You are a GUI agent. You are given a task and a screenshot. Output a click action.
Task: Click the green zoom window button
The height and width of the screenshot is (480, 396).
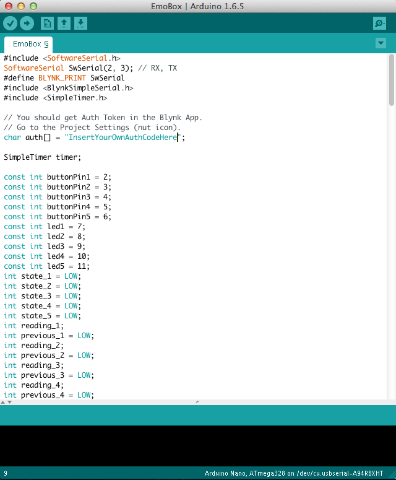[33, 6]
